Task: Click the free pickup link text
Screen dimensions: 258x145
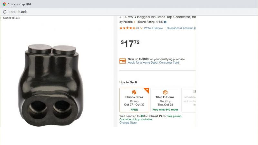Action: tap(174, 116)
